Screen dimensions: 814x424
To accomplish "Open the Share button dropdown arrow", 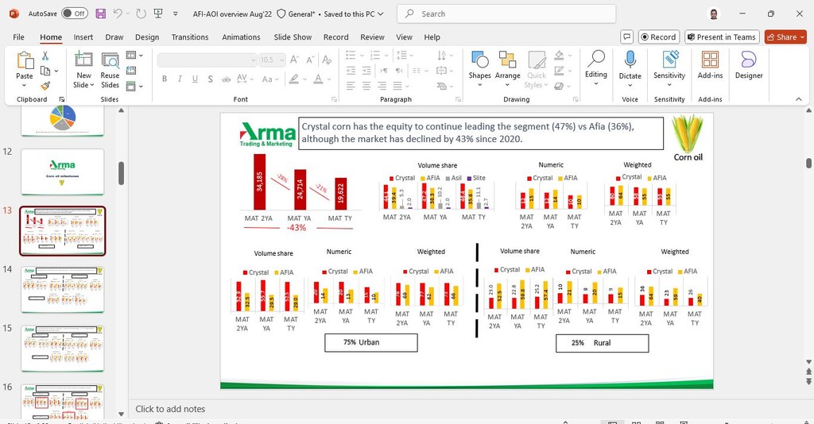I will [803, 37].
